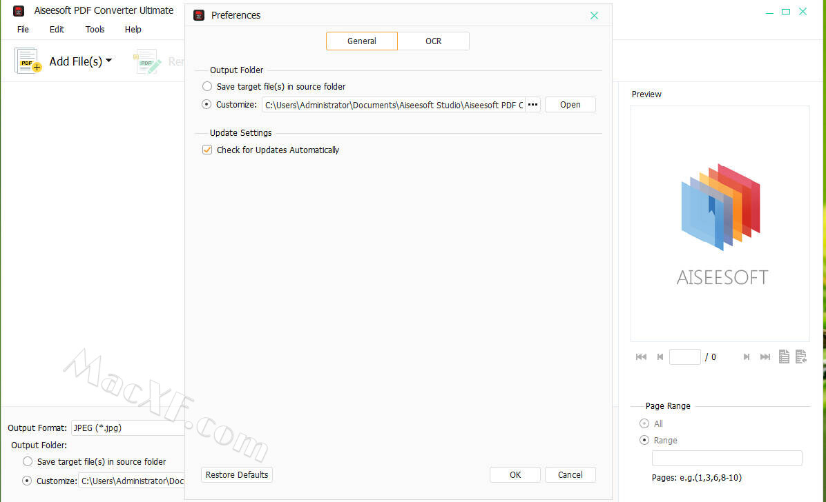Click the Add File(s) PDF icon
This screenshot has height=502, width=826.
coord(28,61)
